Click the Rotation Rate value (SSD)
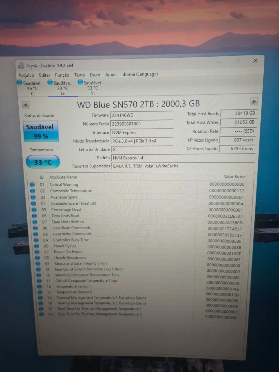Screen dimensions: 279x372 click(238, 131)
